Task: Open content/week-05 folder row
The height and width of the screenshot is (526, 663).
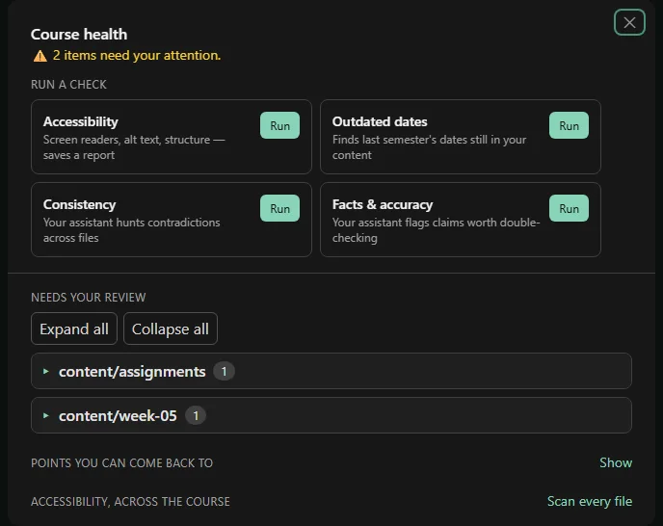Action: coord(331,415)
